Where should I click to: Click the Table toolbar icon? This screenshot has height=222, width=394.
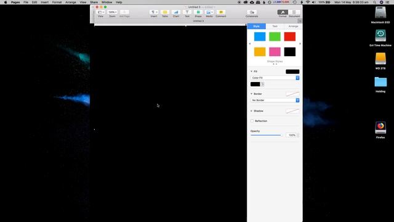click(165, 12)
